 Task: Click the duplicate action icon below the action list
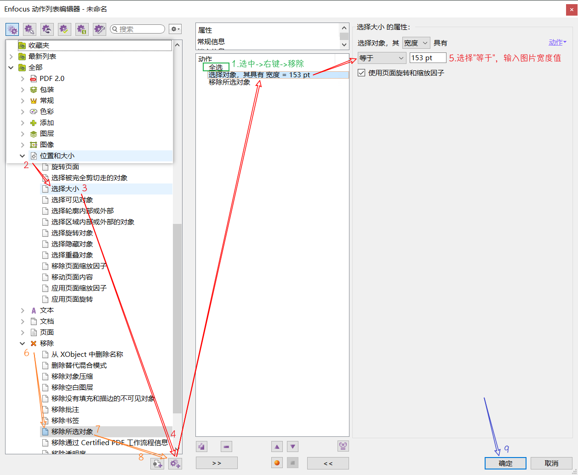pyautogui.click(x=201, y=446)
